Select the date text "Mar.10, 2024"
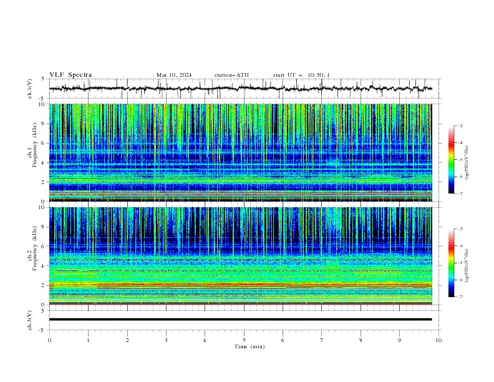Image resolution: width=494 pixels, height=382 pixels. [x=174, y=75]
